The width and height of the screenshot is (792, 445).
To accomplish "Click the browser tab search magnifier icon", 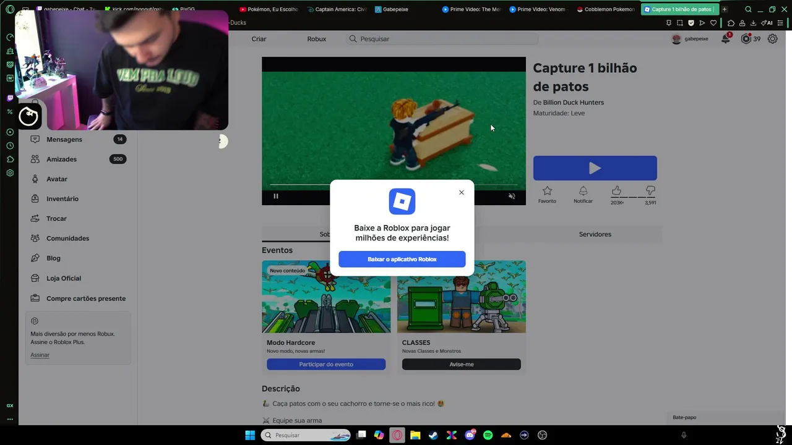I will pyautogui.click(x=748, y=9).
